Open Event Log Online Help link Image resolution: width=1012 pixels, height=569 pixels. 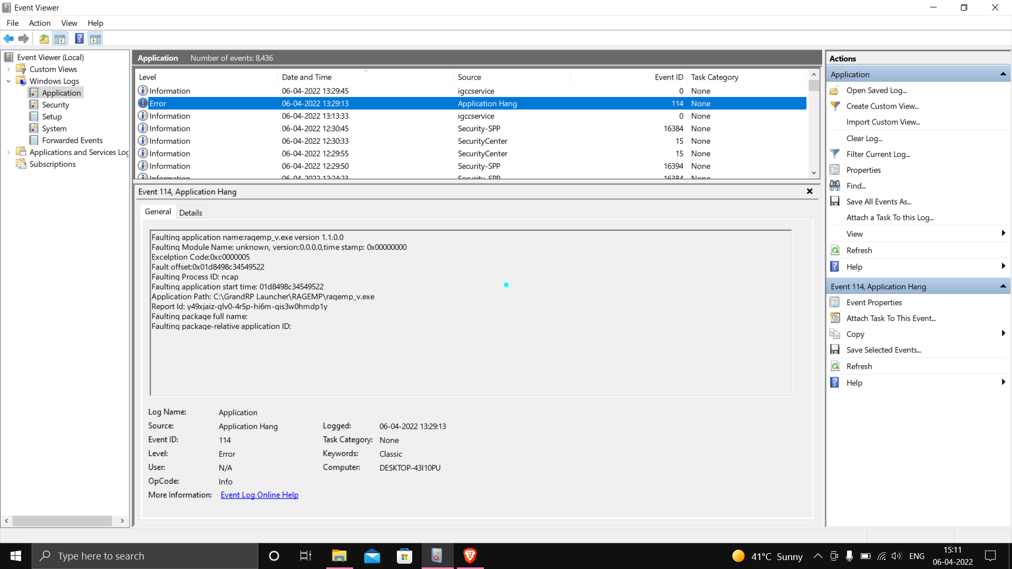click(x=259, y=495)
